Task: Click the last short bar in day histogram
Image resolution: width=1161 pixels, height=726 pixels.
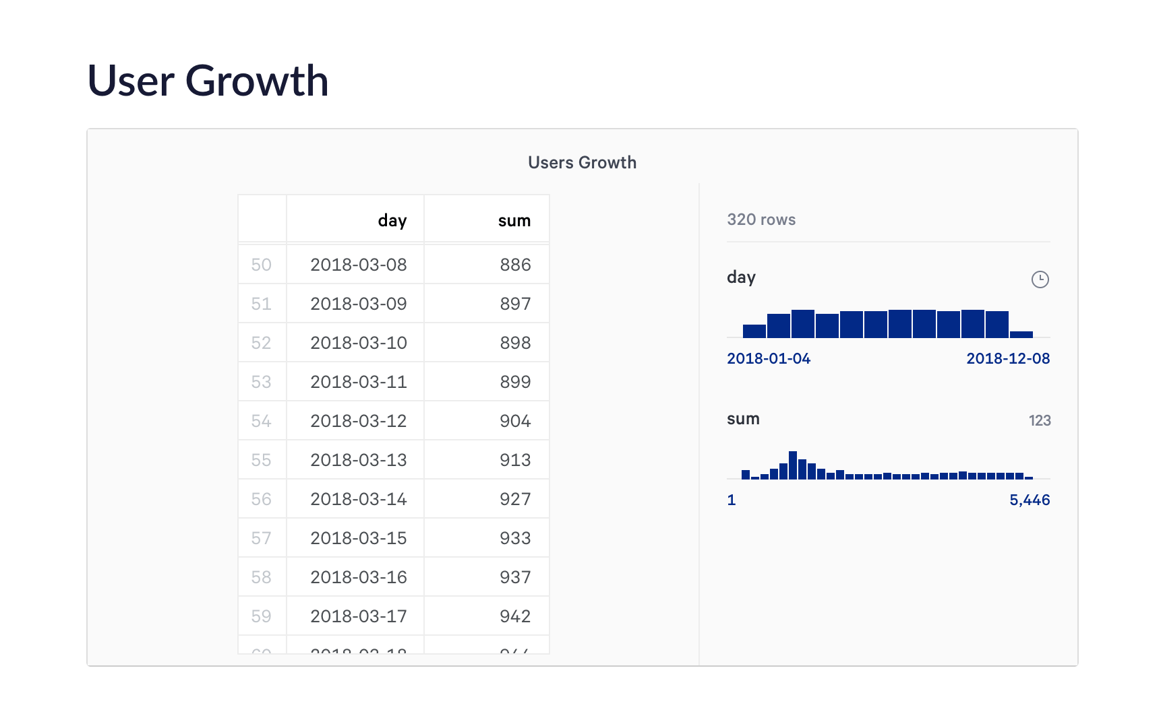Action: (1021, 334)
